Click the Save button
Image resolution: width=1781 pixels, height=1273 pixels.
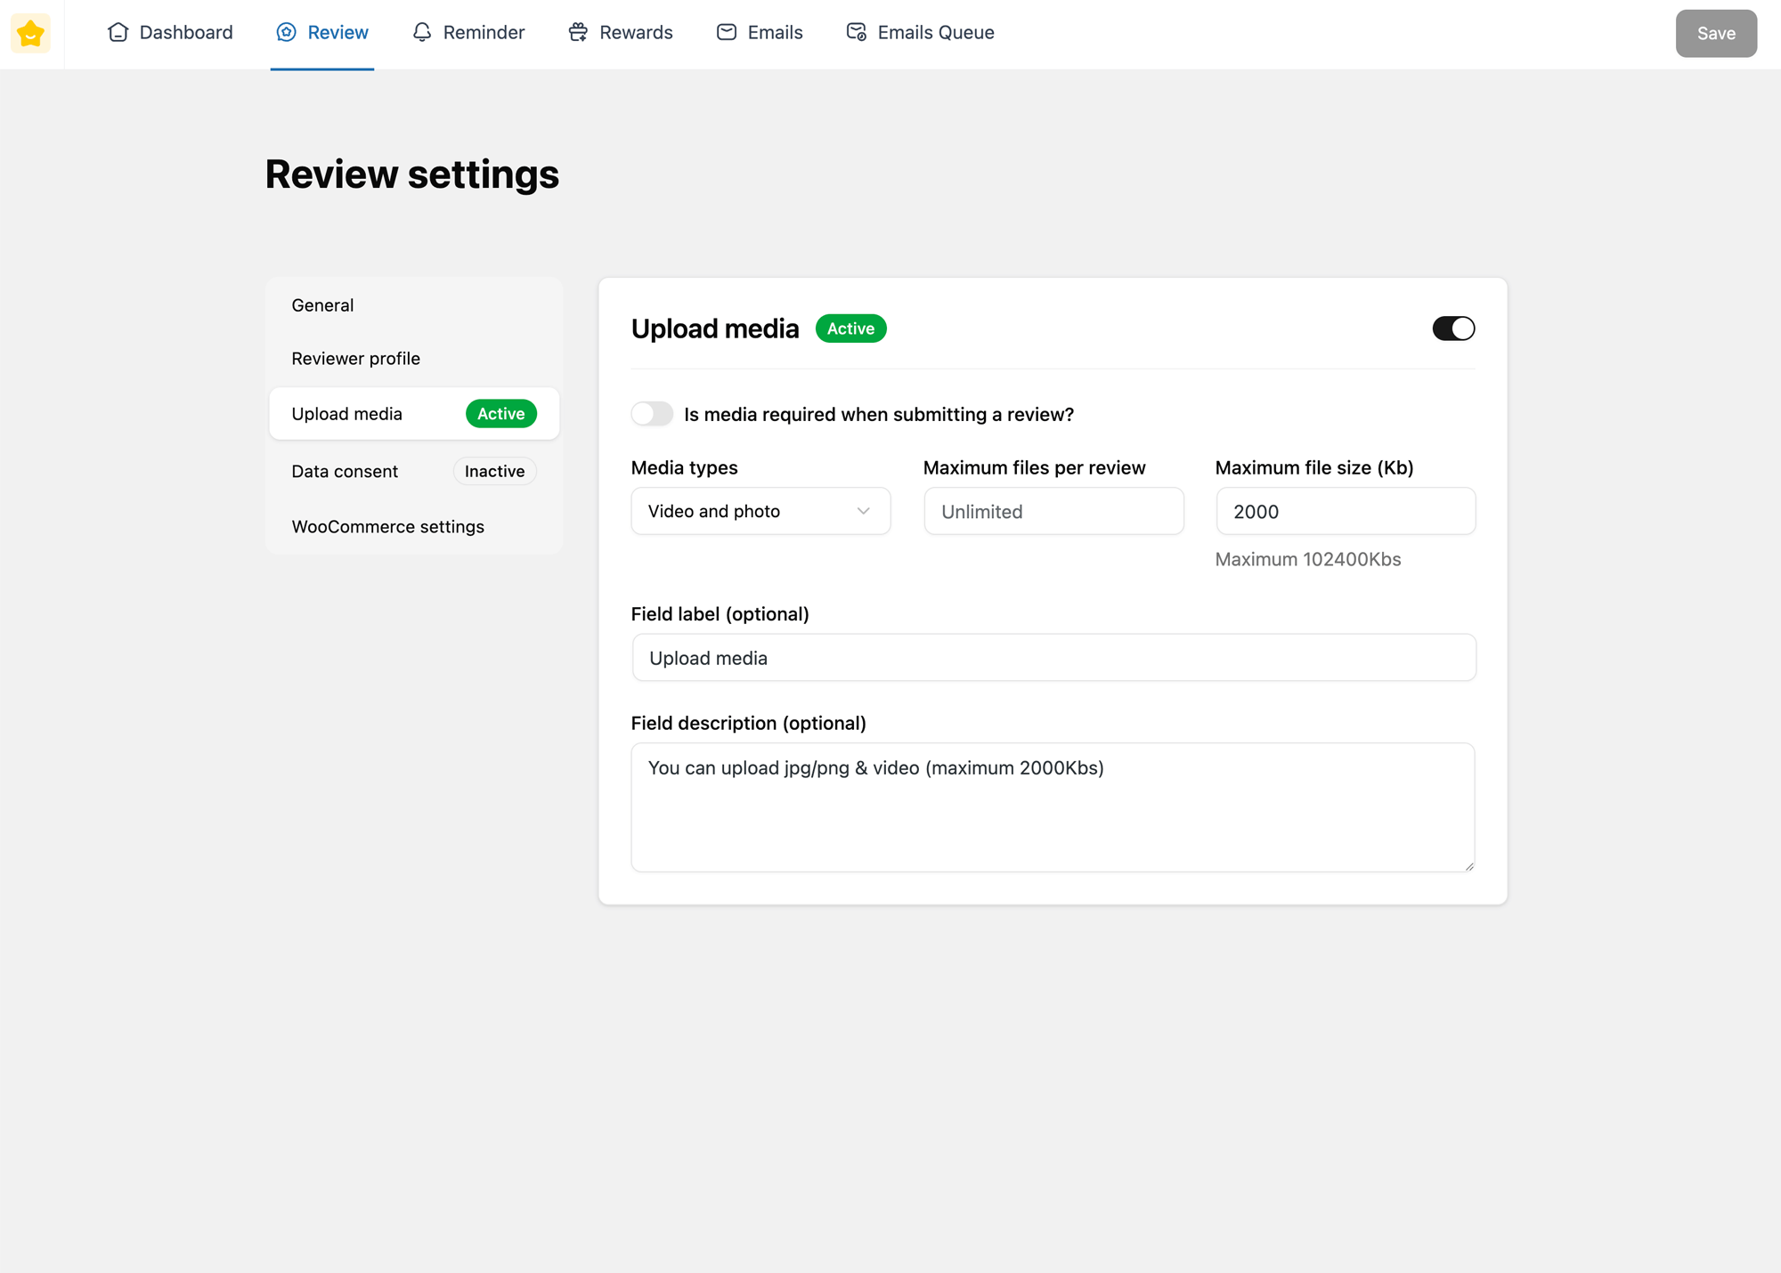[1715, 33]
